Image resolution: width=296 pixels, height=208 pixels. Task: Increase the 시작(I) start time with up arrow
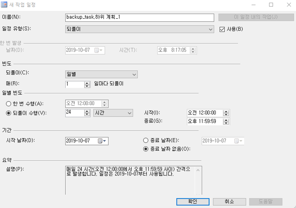click(226, 111)
